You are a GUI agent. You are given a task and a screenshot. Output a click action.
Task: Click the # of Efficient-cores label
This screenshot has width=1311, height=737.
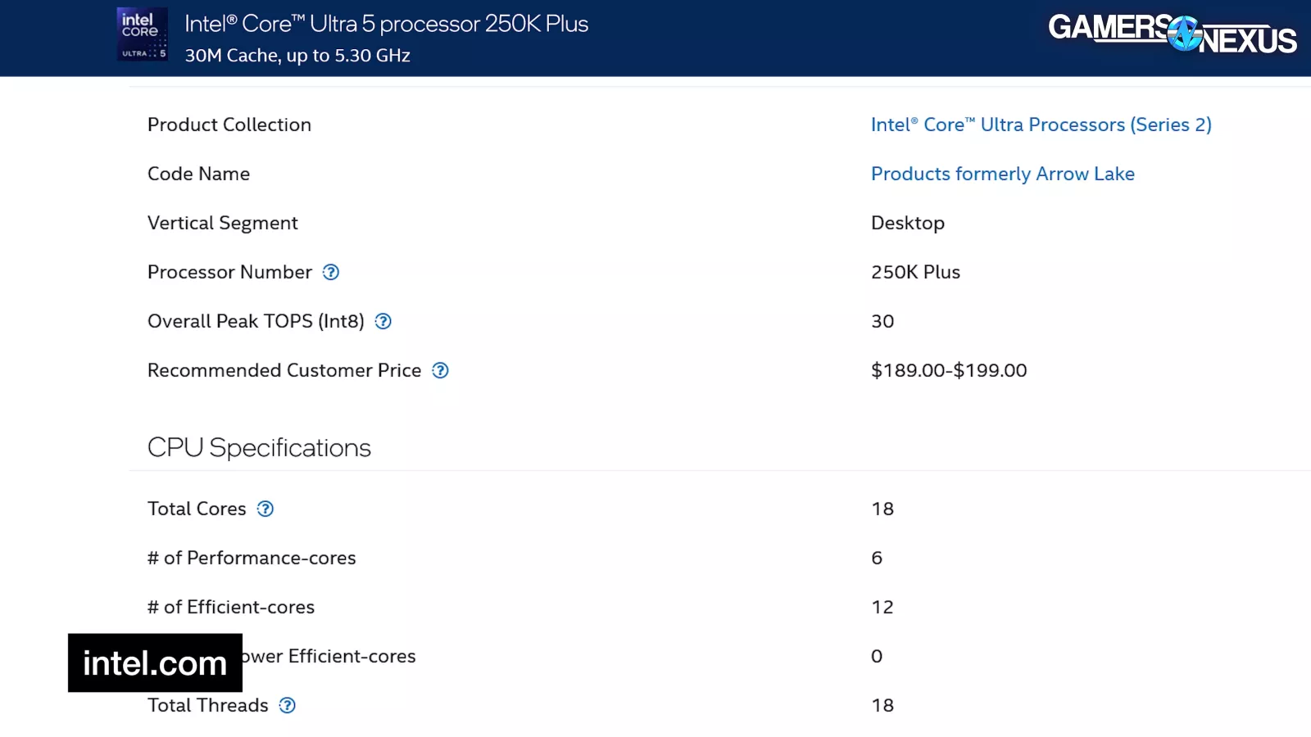tap(231, 608)
